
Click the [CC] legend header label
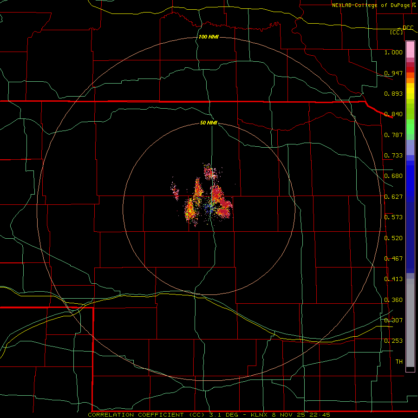397,32
